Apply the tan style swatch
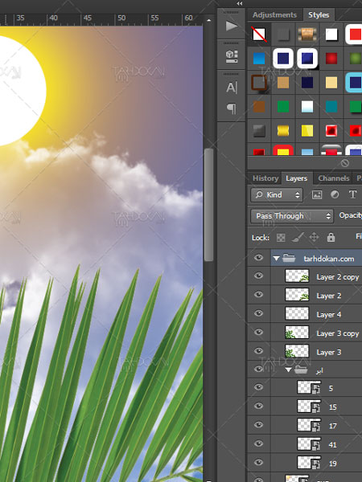 tap(283, 83)
